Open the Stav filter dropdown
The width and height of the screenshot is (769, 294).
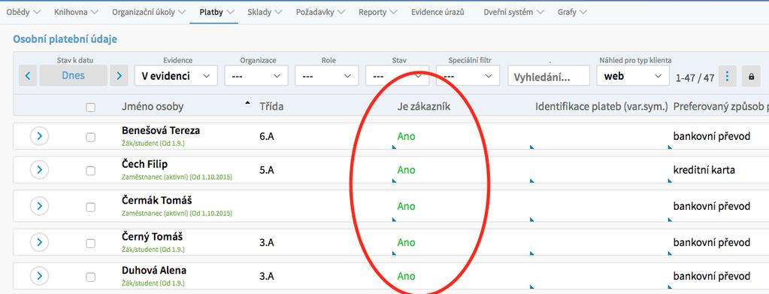pyautogui.click(x=397, y=76)
